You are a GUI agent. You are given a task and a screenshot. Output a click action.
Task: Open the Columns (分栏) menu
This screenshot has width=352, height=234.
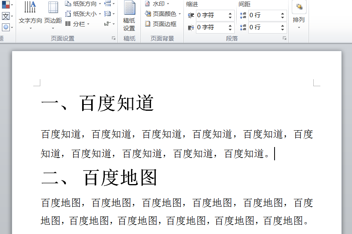[x=77, y=24]
